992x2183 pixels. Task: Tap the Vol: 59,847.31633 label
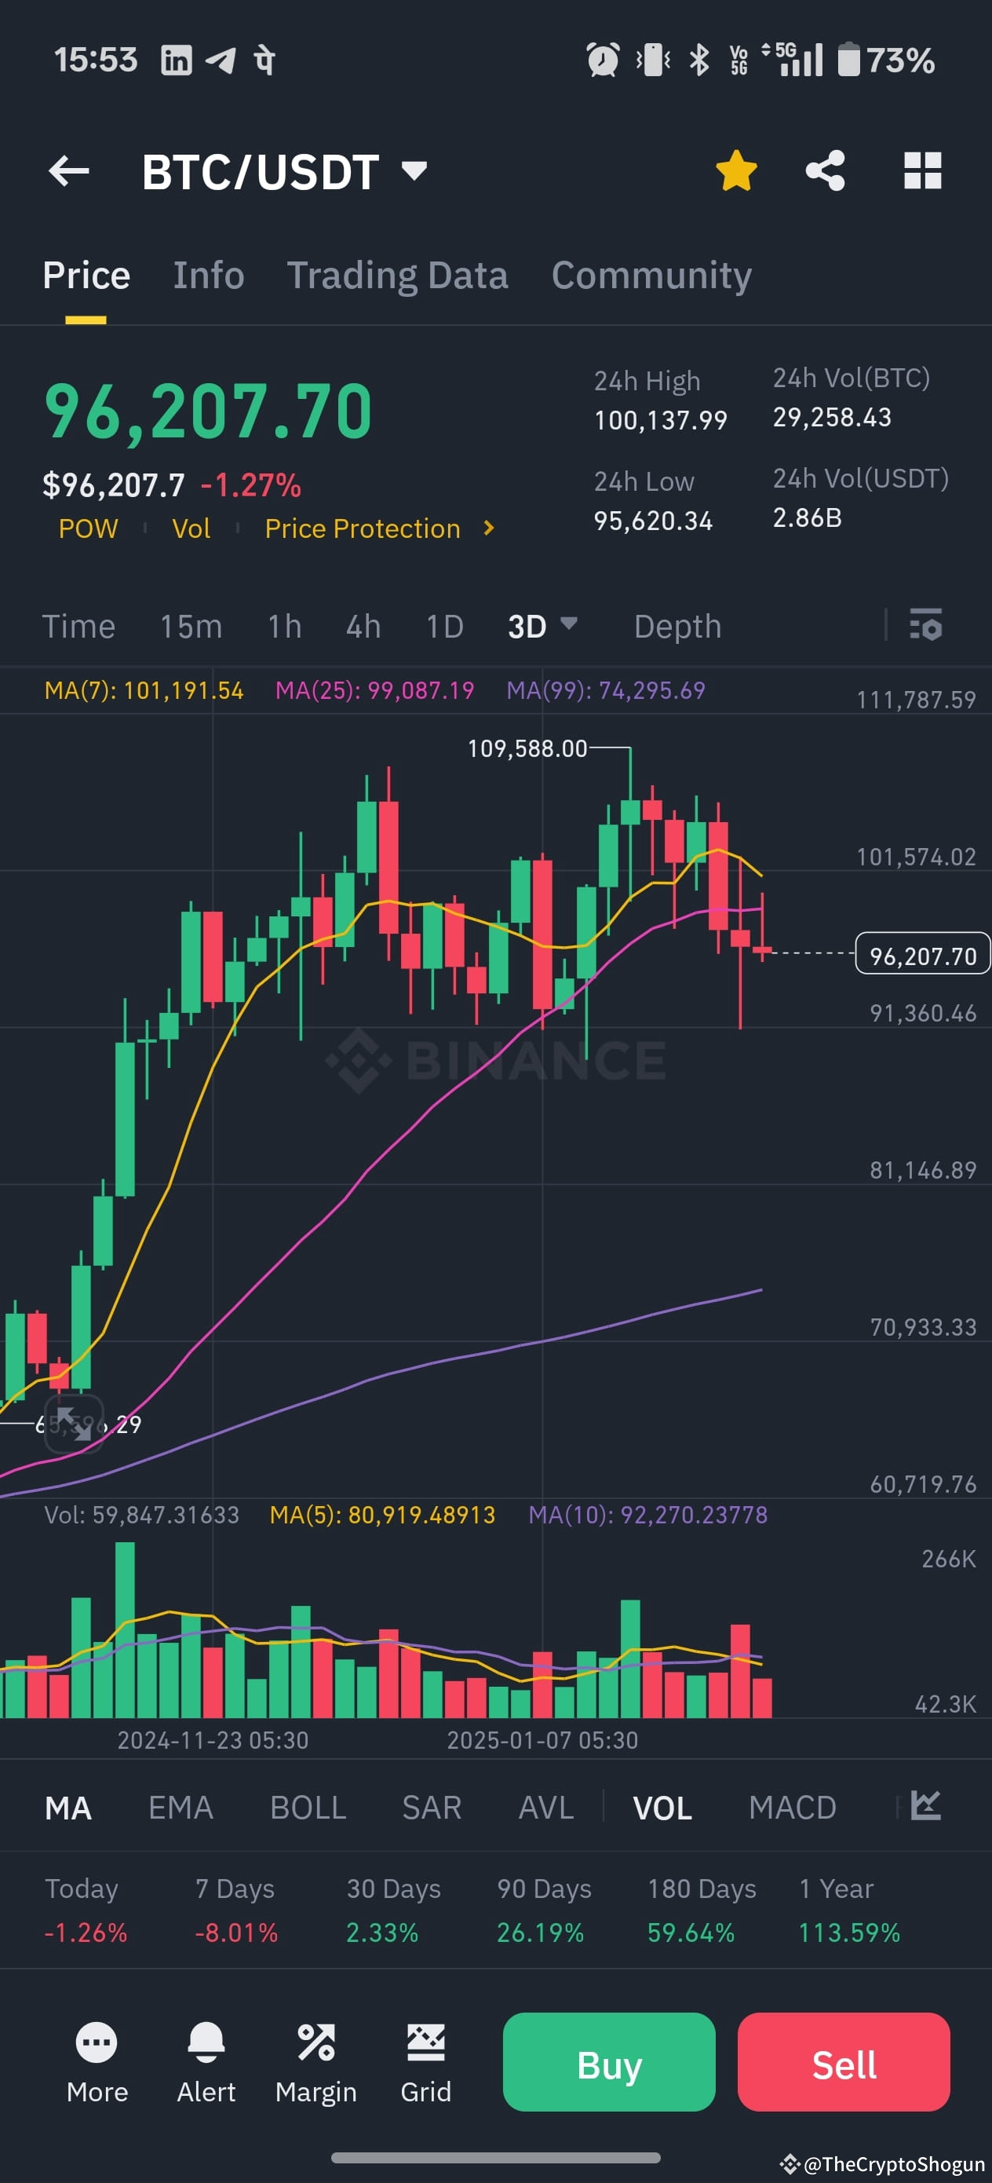click(x=141, y=1515)
